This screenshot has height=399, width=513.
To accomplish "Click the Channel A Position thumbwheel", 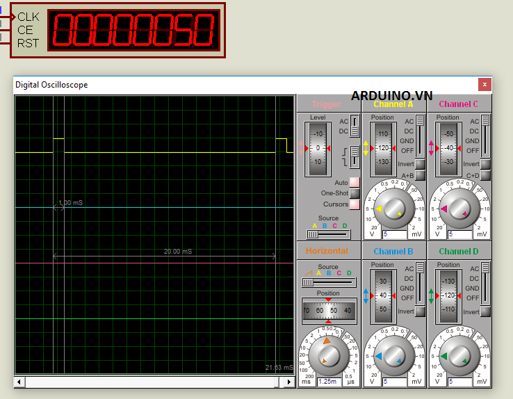I will point(382,149).
